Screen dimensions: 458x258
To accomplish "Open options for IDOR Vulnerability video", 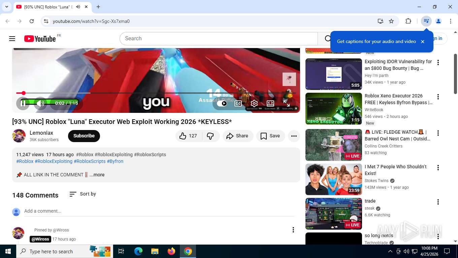I will click(438, 62).
